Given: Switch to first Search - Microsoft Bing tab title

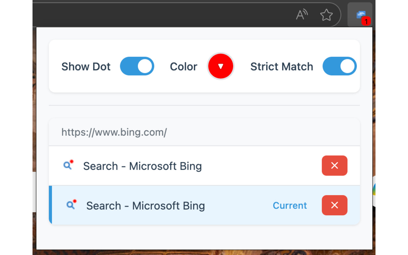Looking at the screenshot, I should tap(142, 166).
